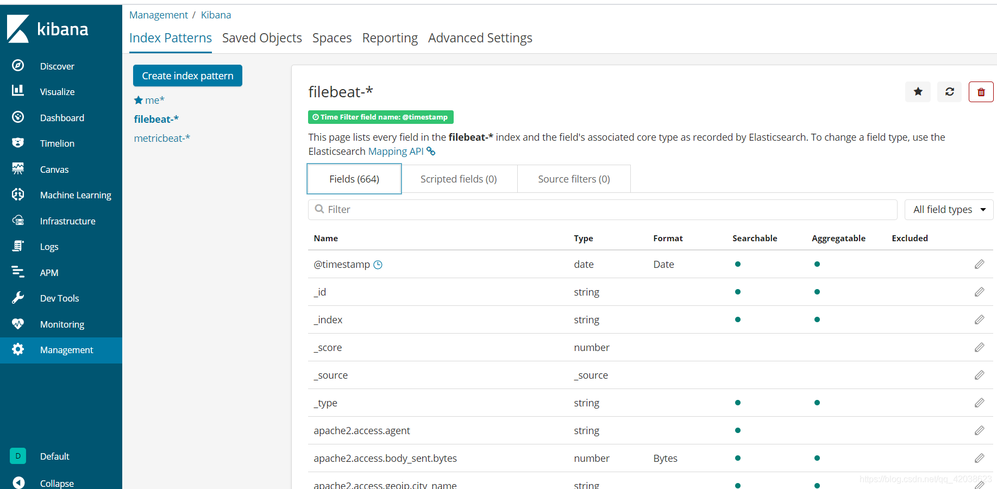Open Dashboard via its gauge icon
This screenshot has width=997, height=489.
pos(18,117)
